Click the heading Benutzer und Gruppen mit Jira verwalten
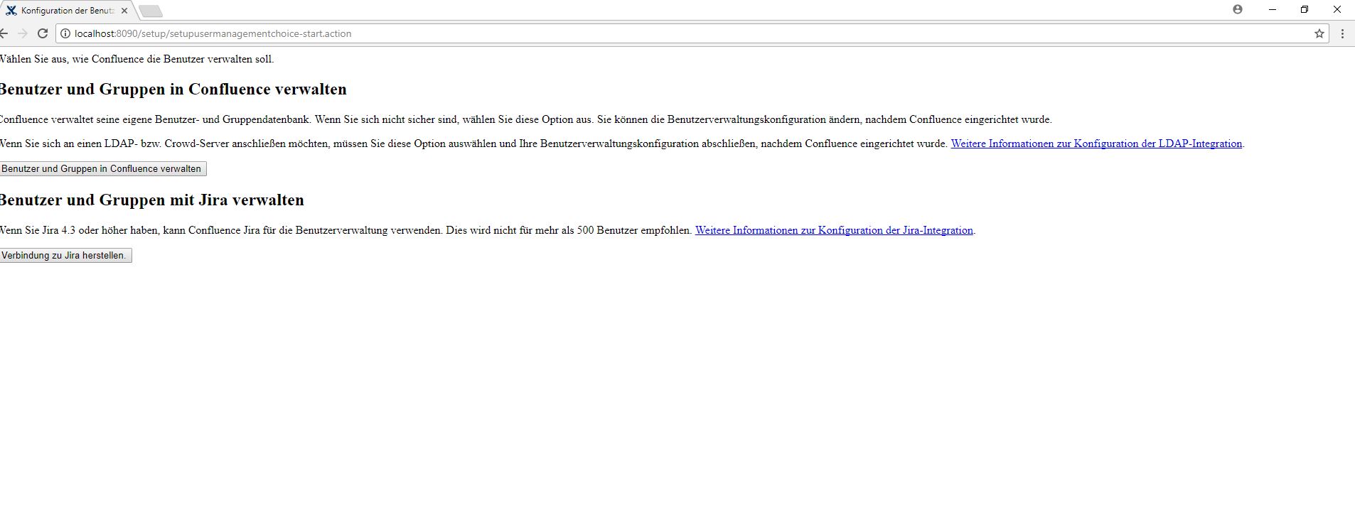Viewport: 1355px width, 520px height. coord(151,200)
